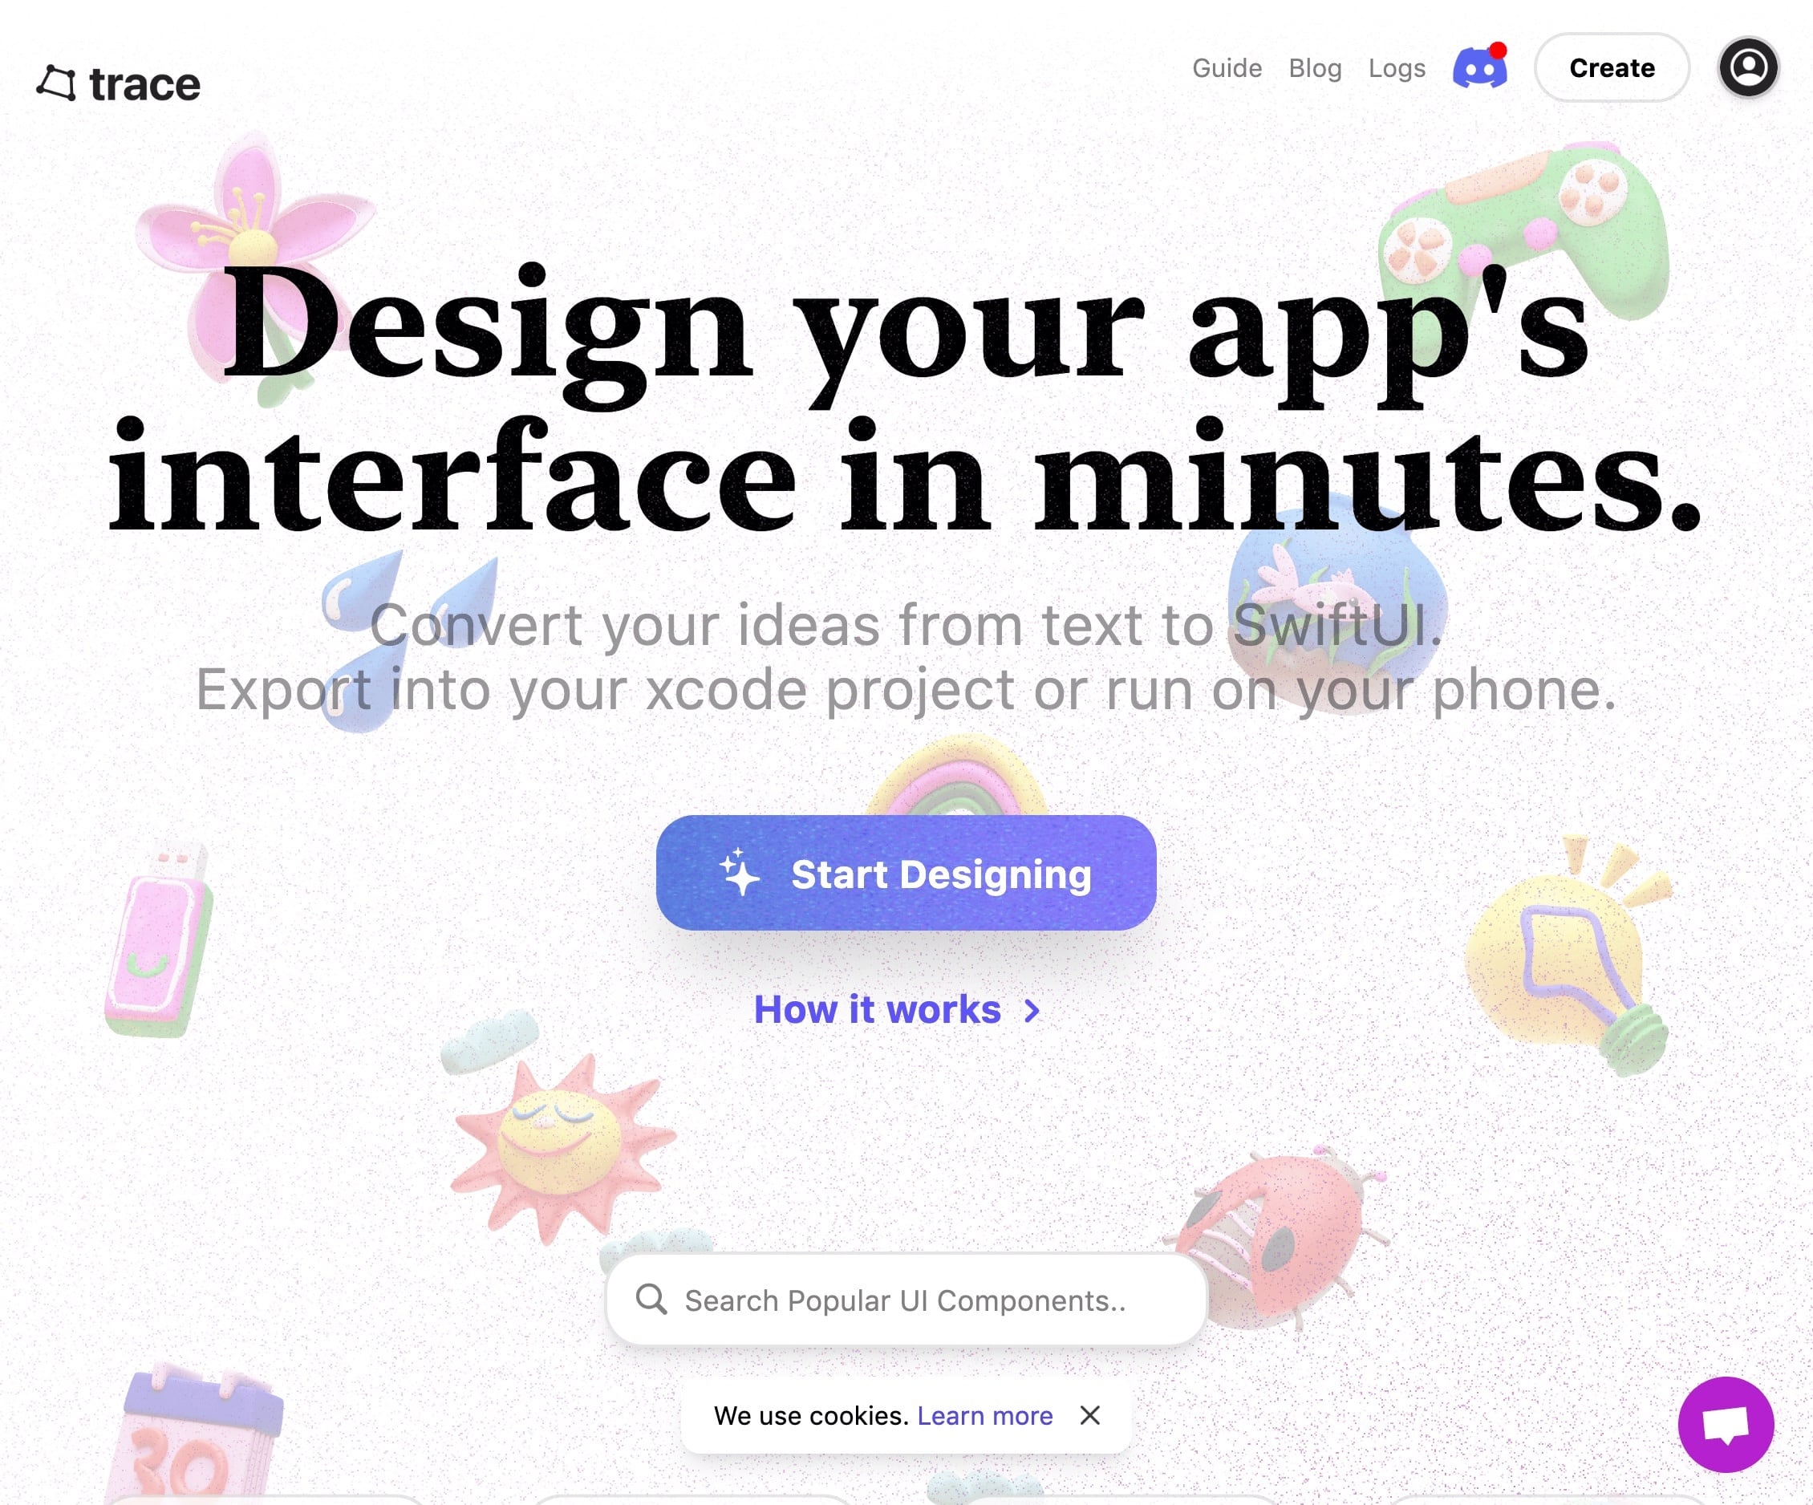Click the sparkle/magic Start Designing icon
1813x1505 pixels.
pyautogui.click(x=735, y=872)
